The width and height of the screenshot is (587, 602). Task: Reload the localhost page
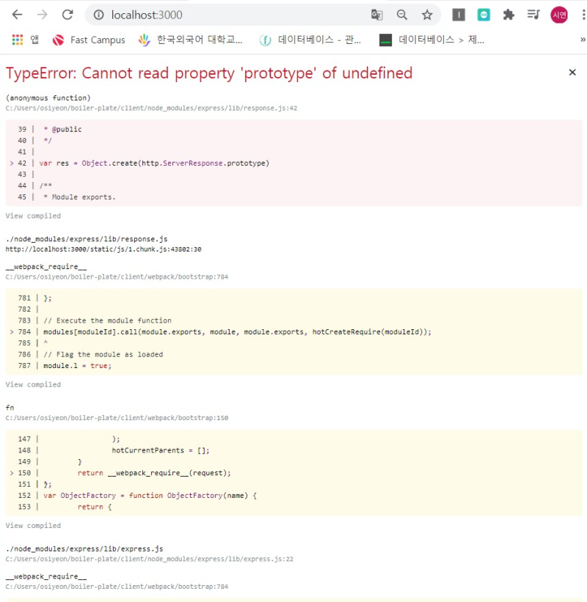(x=68, y=15)
